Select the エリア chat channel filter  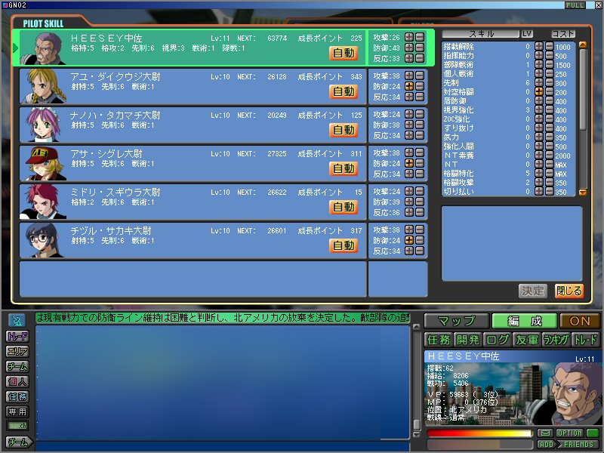click(17, 352)
